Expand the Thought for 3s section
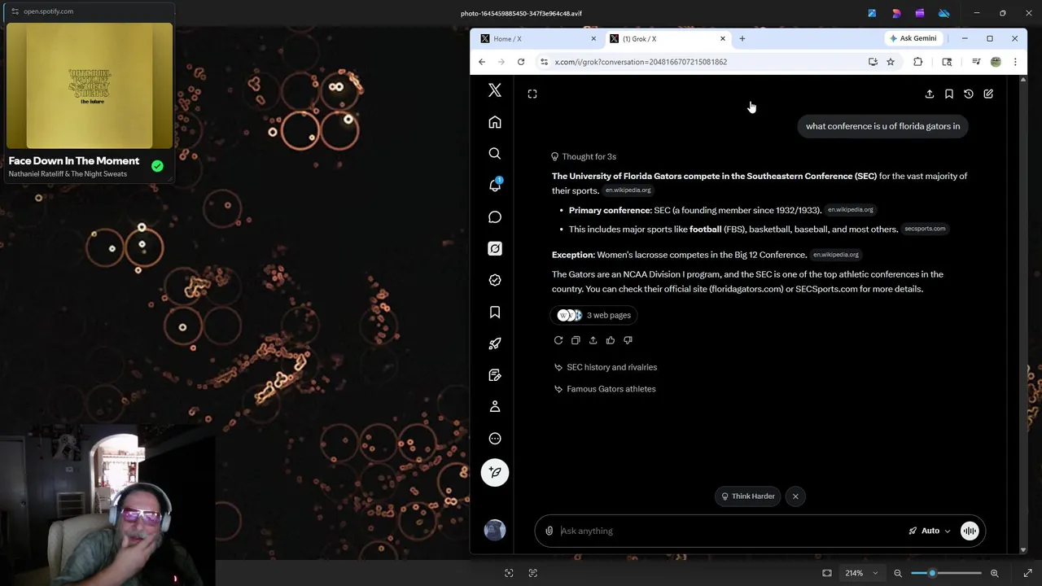The image size is (1042, 586). pos(584,156)
